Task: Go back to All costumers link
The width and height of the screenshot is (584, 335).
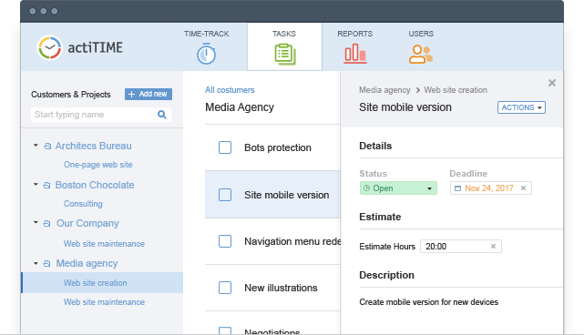Action: (x=230, y=90)
